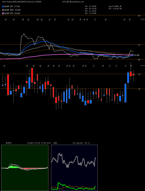Select the 'DOW PT: 18.05' legend label
Image resolution: width=145 pixels, height=191 pixels.
point(12,13)
